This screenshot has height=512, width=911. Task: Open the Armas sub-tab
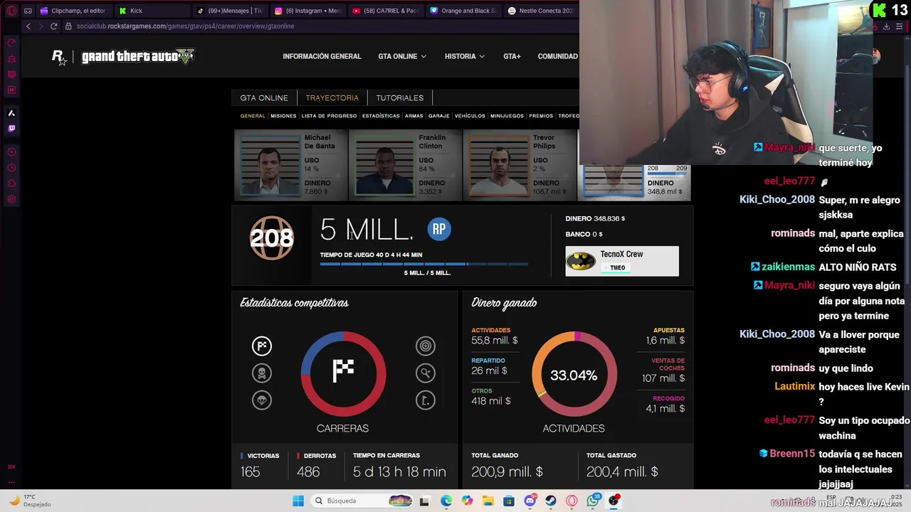click(414, 116)
